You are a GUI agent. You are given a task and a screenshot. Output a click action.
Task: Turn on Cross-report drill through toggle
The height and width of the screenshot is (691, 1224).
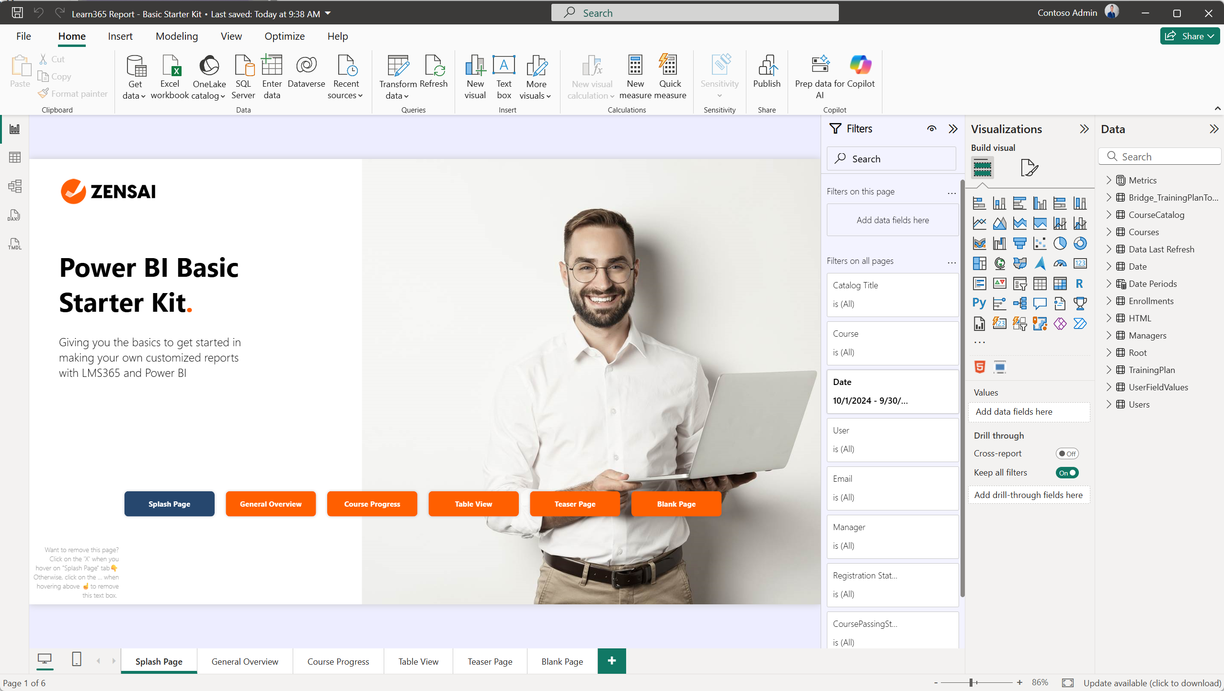[1067, 453]
